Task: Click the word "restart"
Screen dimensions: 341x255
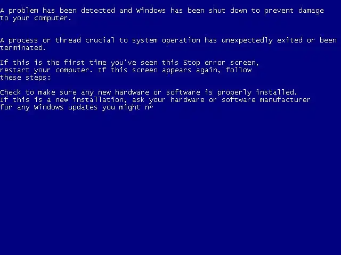Action: (14, 70)
